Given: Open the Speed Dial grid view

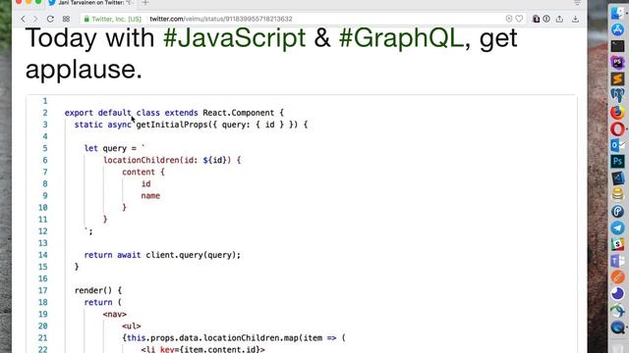Looking at the screenshot, I should tap(66, 19).
